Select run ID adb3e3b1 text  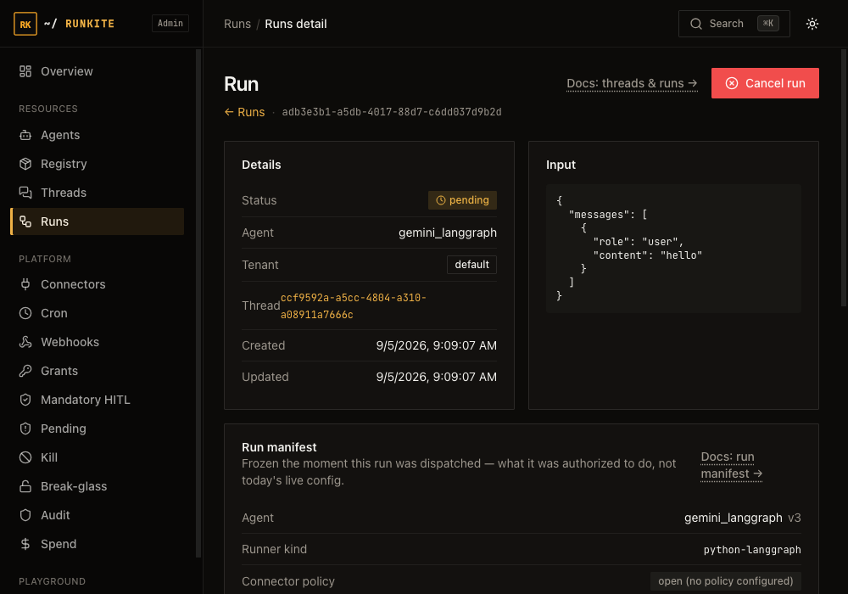(392, 112)
